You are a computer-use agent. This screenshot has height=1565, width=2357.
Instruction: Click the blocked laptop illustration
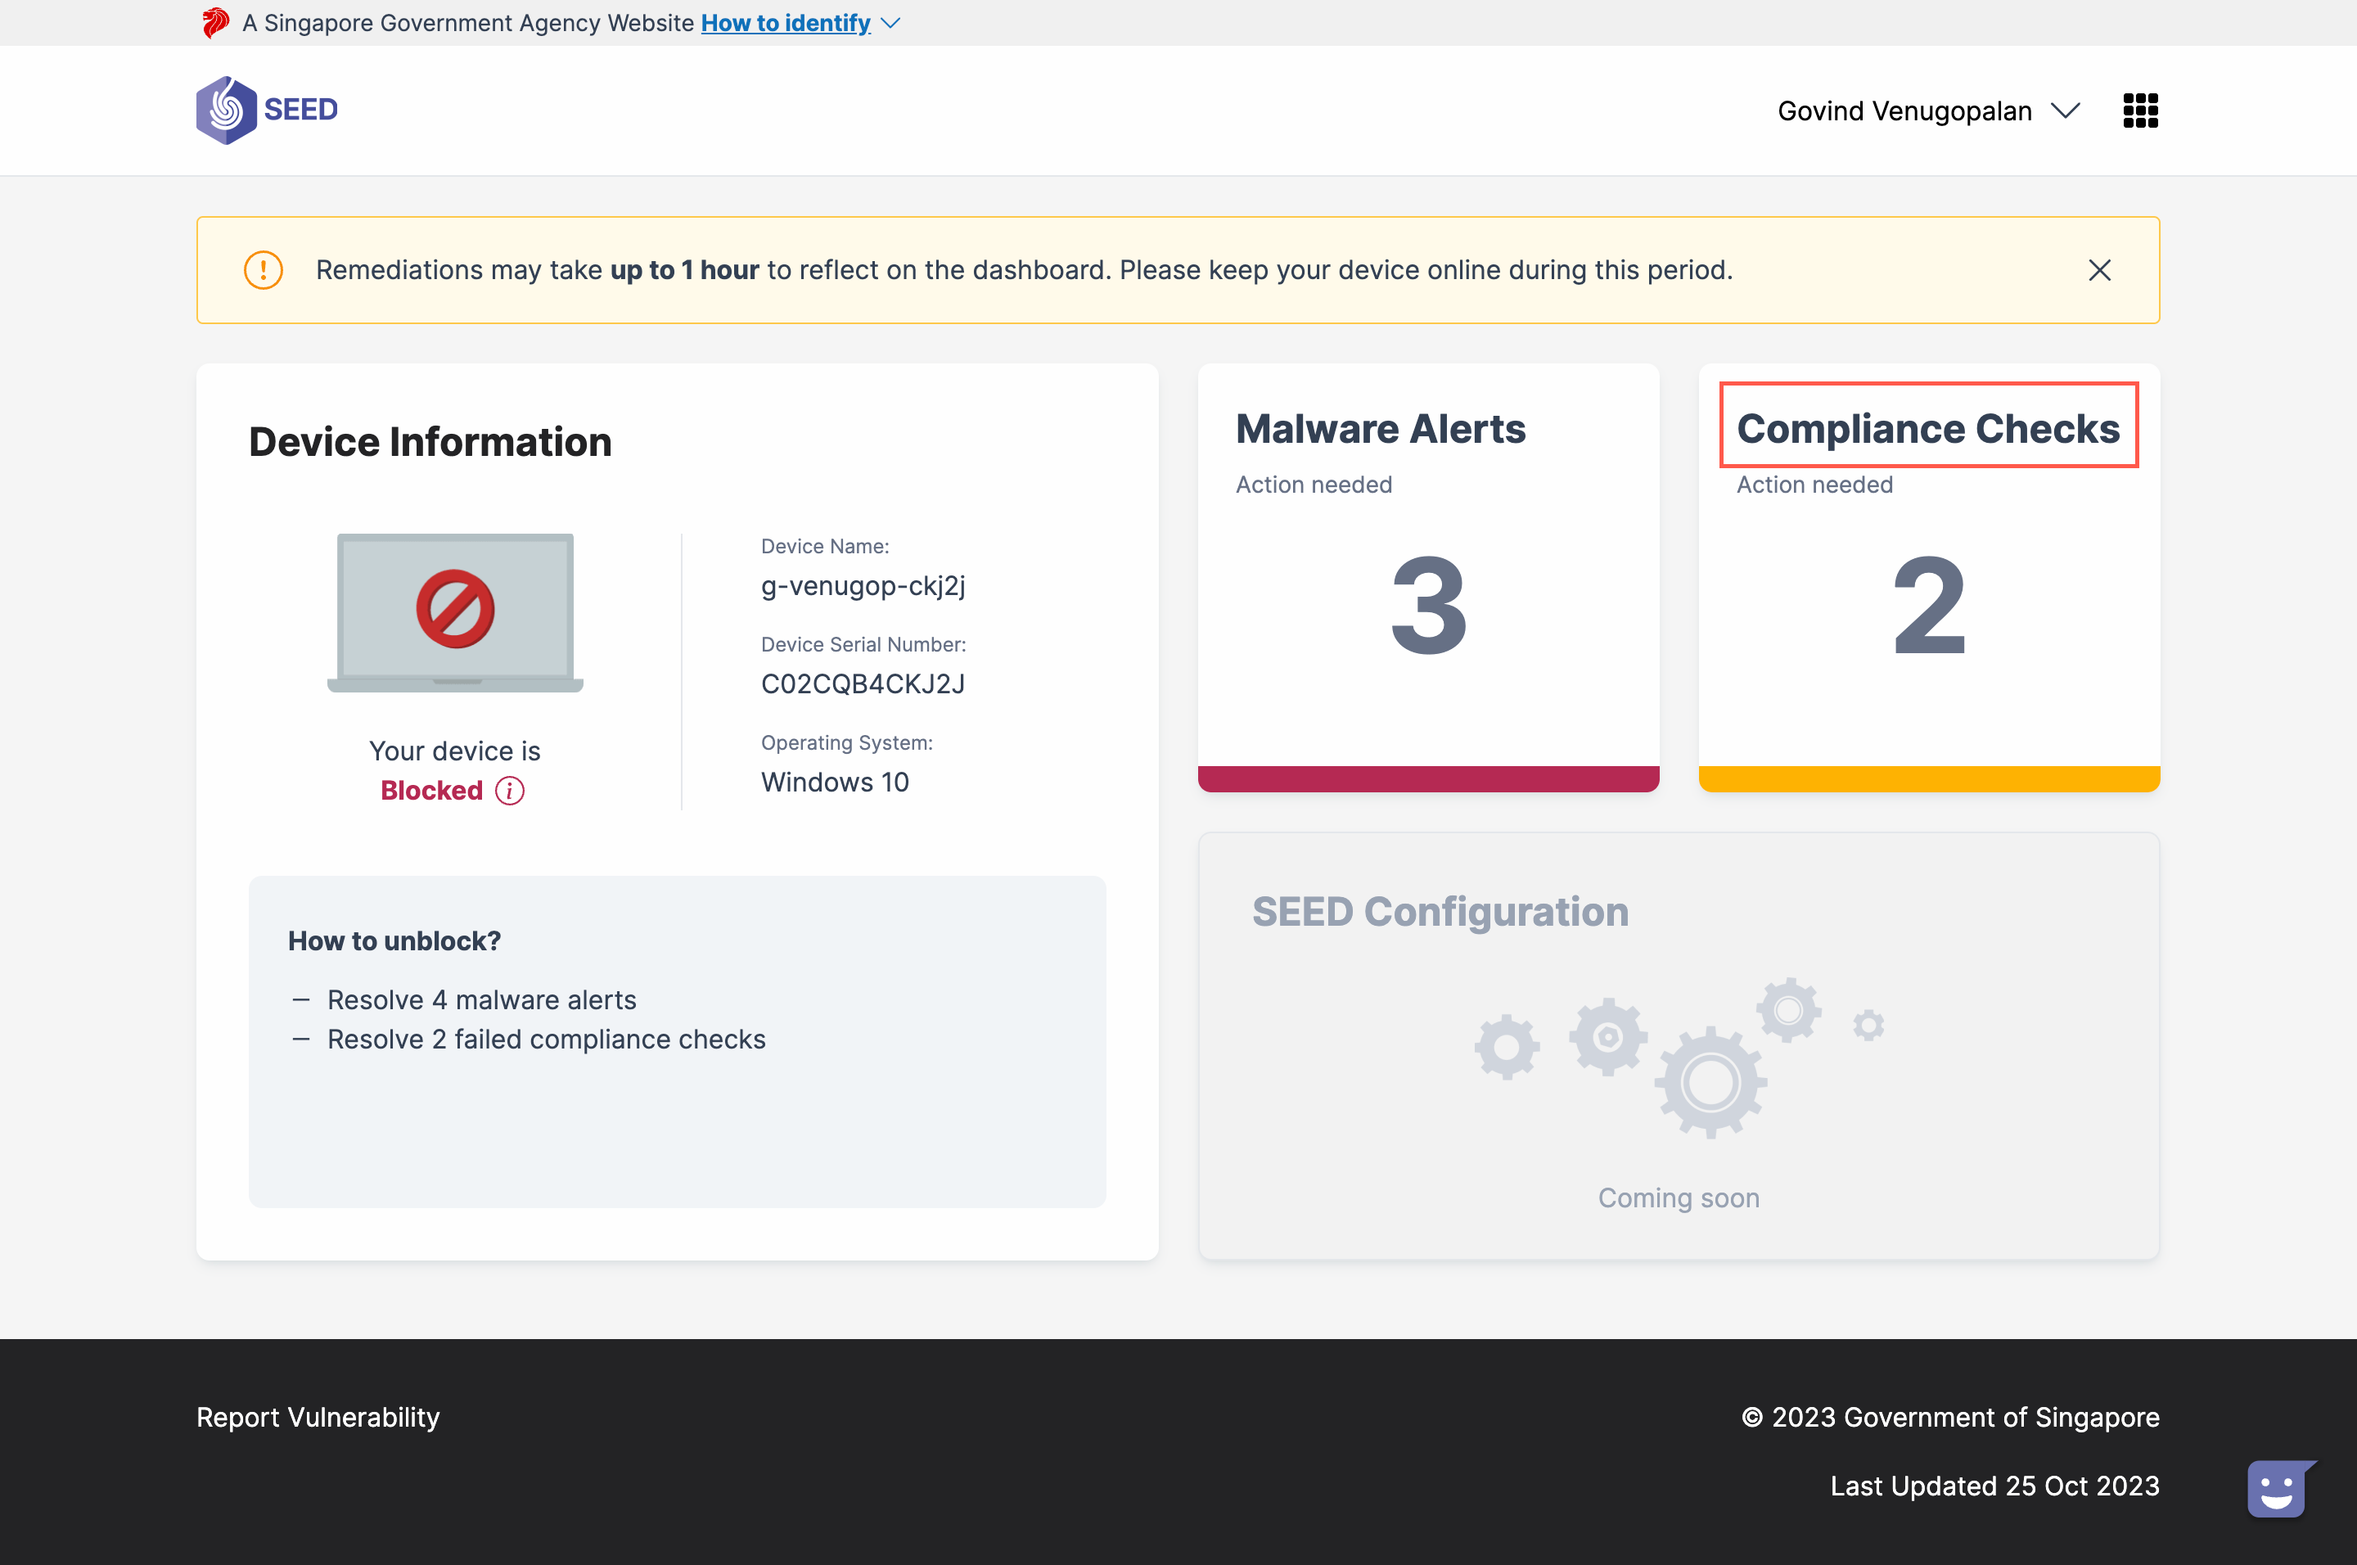click(454, 611)
